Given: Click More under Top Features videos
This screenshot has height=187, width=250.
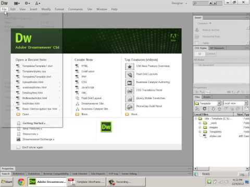Looking at the screenshot, I should pos(134,114).
